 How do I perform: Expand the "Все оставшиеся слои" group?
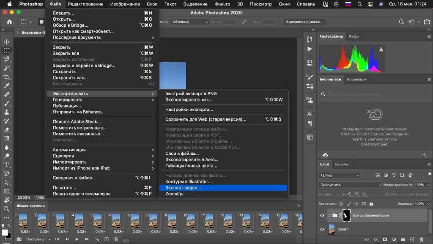pos(329,215)
